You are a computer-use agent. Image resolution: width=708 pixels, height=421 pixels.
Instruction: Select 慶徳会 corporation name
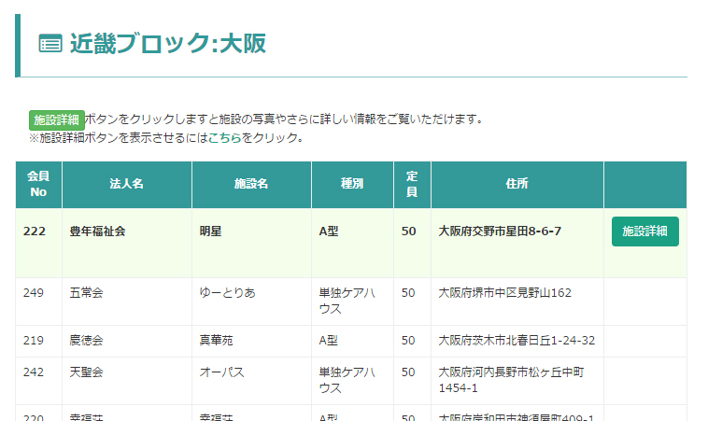(x=86, y=341)
